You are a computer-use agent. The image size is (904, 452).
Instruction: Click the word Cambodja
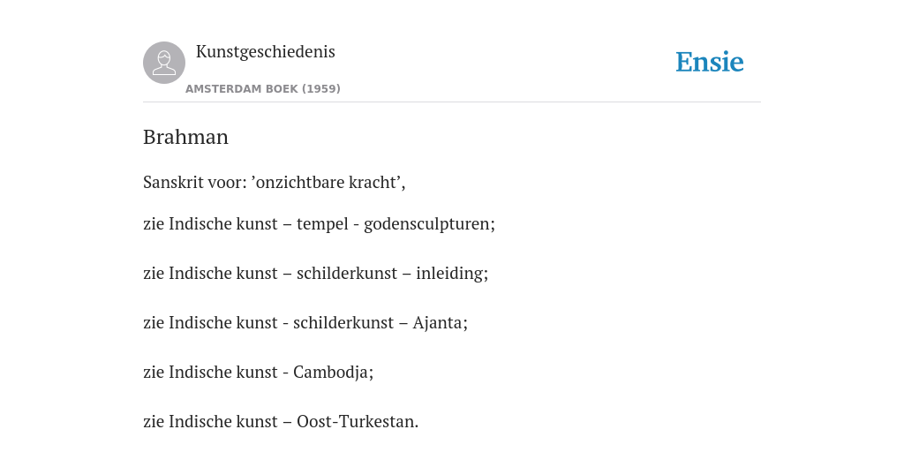coord(331,373)
